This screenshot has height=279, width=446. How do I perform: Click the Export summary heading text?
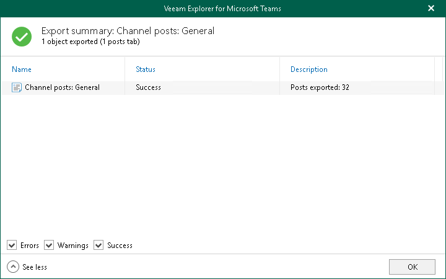click(128, 31)
